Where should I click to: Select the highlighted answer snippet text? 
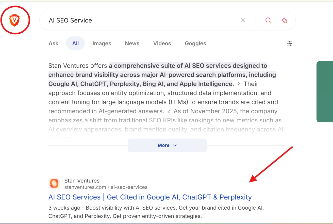point(162,75)
